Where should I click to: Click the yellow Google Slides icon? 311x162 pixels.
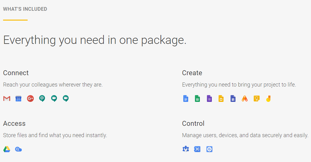tap(221, 98)
